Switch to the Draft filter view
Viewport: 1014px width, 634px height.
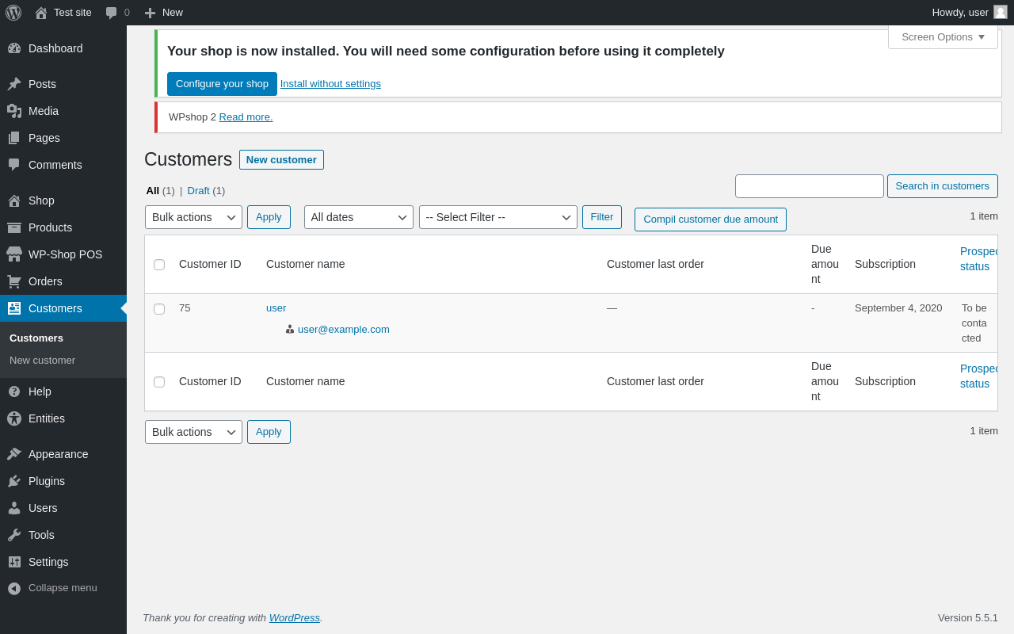pyautogui.click(x=198, y=190)
